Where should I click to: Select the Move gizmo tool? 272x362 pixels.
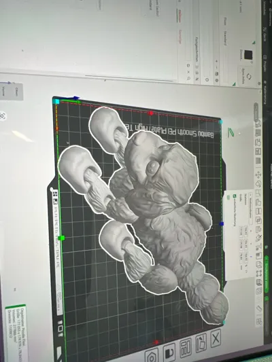tap(258, 175)
